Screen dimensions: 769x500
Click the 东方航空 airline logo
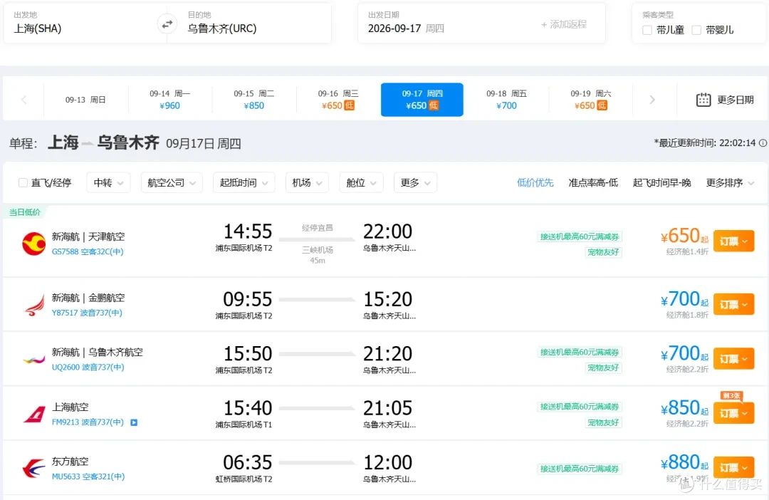tap(34, 469)
